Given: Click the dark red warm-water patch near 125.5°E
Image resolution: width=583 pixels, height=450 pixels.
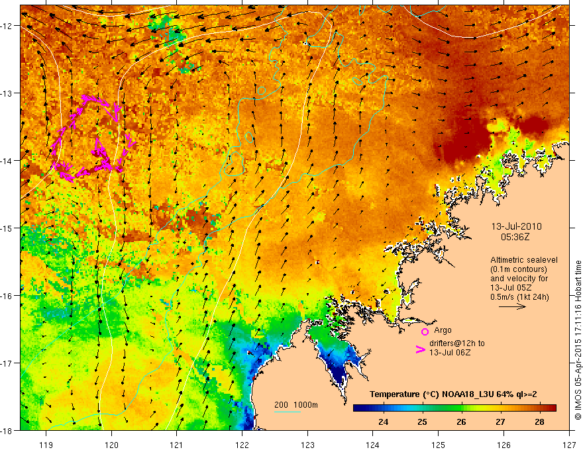Looking at the screenshot, I should [x=466, y=139].
